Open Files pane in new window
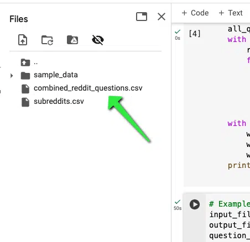250x242 pixels. [x=142, y=17]
